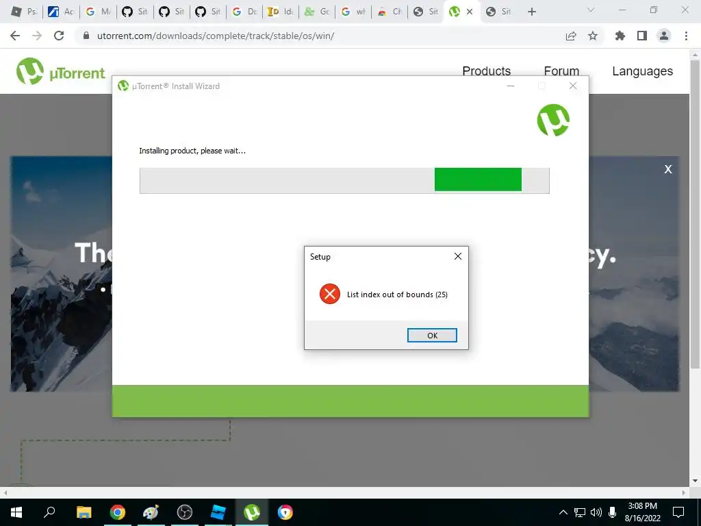Open the blue tilted-square taskbar app
Viewport: 701px width, 526px height.
(x=218, y=512)
